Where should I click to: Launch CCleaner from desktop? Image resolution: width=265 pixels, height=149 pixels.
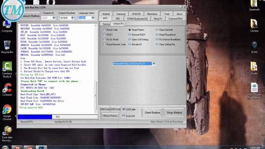click(x=7, y=89)
